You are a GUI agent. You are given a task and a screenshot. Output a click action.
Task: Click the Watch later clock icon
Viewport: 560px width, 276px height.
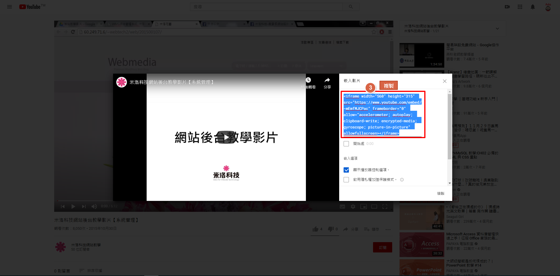308,80
